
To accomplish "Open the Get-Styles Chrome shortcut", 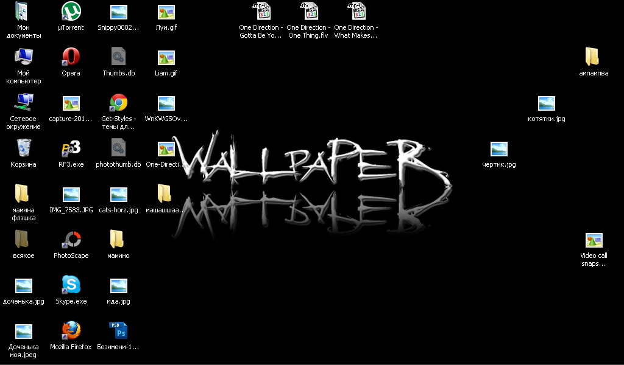I will (x=119, y=103).
